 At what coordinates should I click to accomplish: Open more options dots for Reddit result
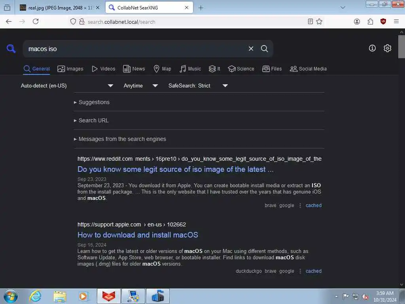click(300, 205)
